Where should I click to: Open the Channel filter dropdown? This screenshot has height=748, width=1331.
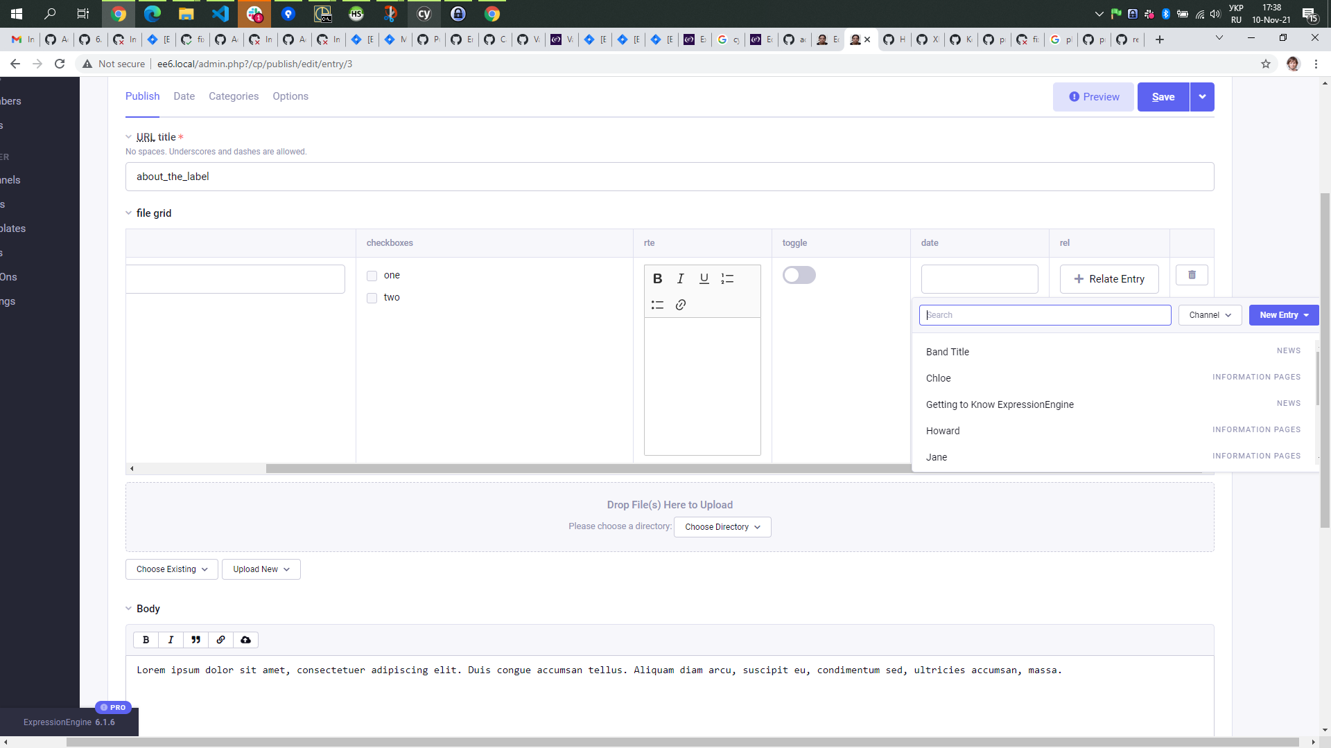1210,315
